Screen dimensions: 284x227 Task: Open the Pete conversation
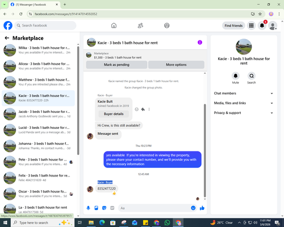(x=38, y=162)
